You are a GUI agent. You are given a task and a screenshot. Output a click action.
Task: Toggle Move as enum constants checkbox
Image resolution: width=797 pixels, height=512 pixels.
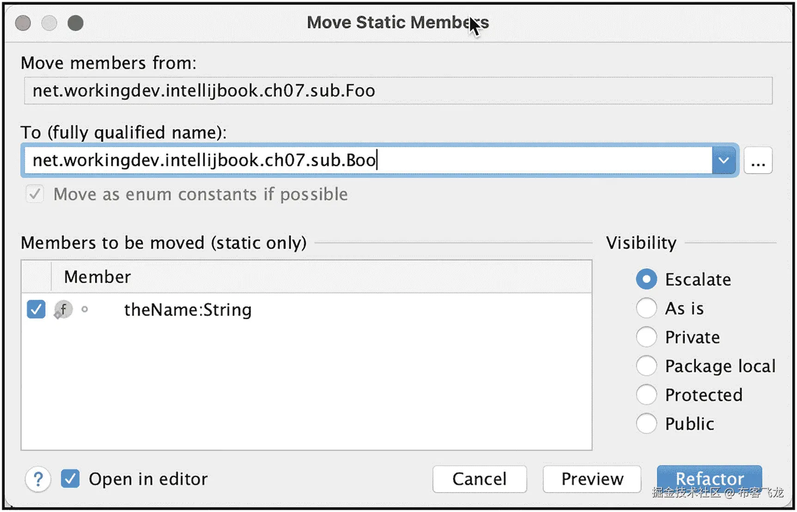(x=35, y=194)
